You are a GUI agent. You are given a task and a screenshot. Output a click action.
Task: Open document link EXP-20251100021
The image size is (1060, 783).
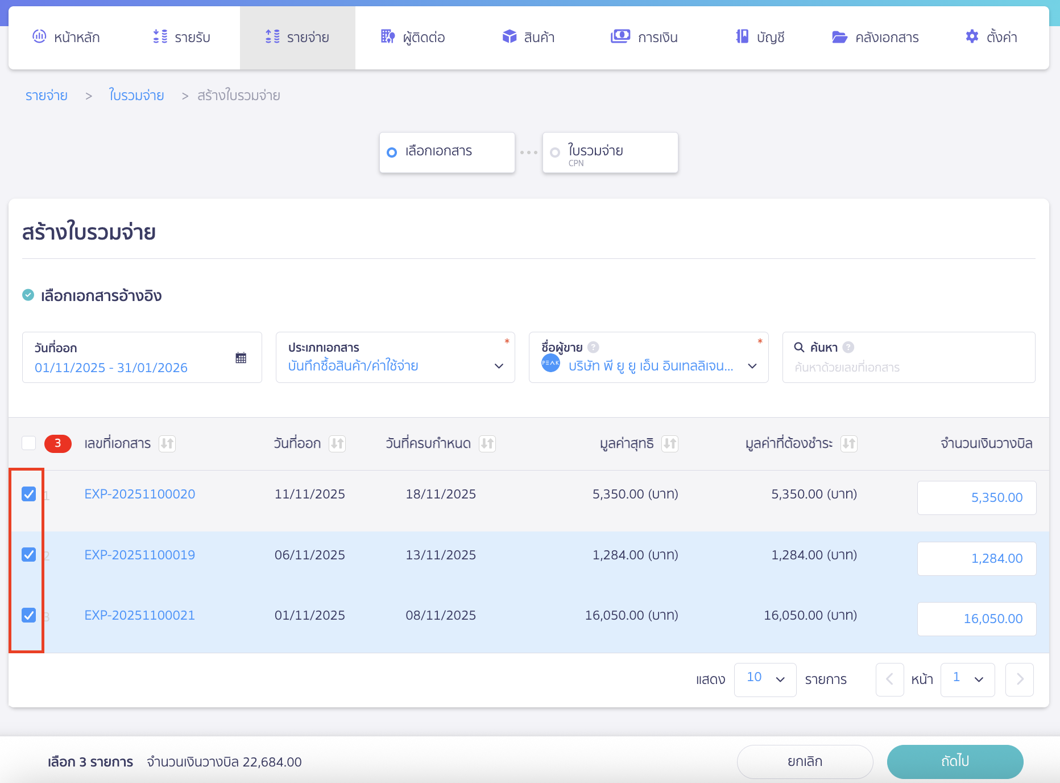coord(139,615)
